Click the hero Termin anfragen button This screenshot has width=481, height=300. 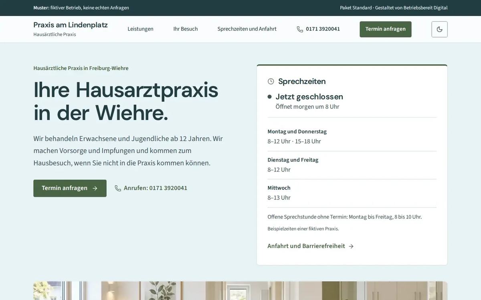[70, 188]
